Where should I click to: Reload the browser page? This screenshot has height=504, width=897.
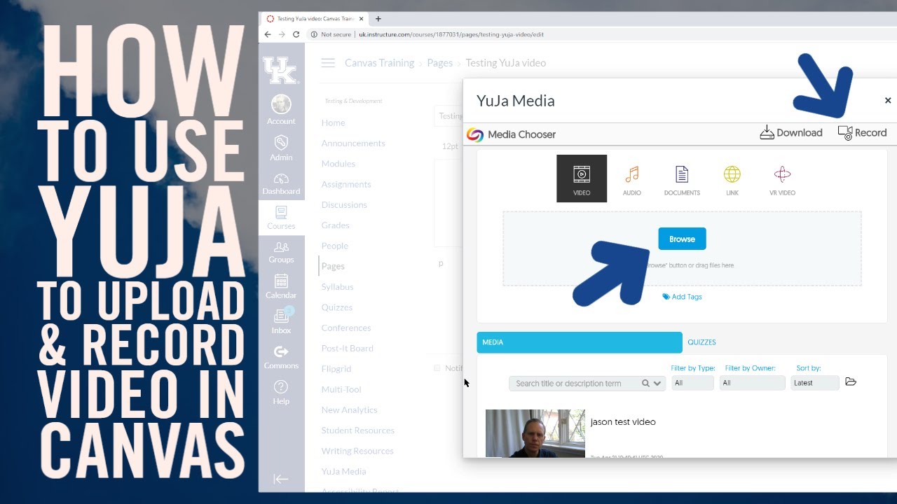click(296, 34)
